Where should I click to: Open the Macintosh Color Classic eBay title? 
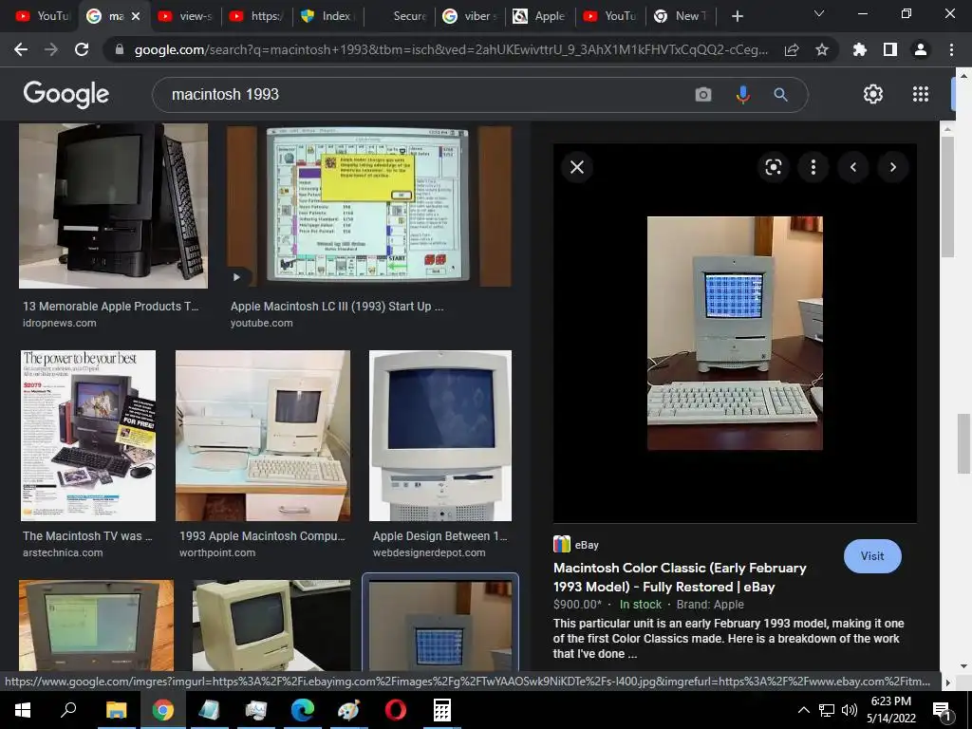(x=680, y=577)
